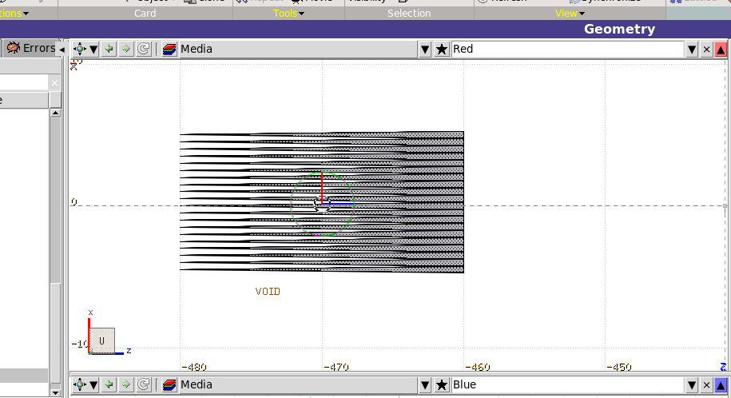Viewport: 731px width, 398px height.
Task: Open the Media layer selector in Red viewport
Action: 298,49
